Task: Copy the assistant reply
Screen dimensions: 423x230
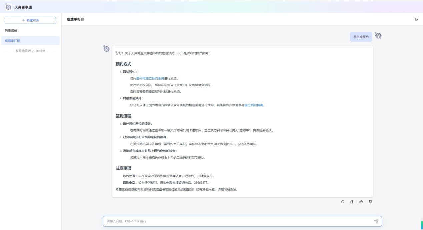Action: pyautogui.click(x=351, y=202)
